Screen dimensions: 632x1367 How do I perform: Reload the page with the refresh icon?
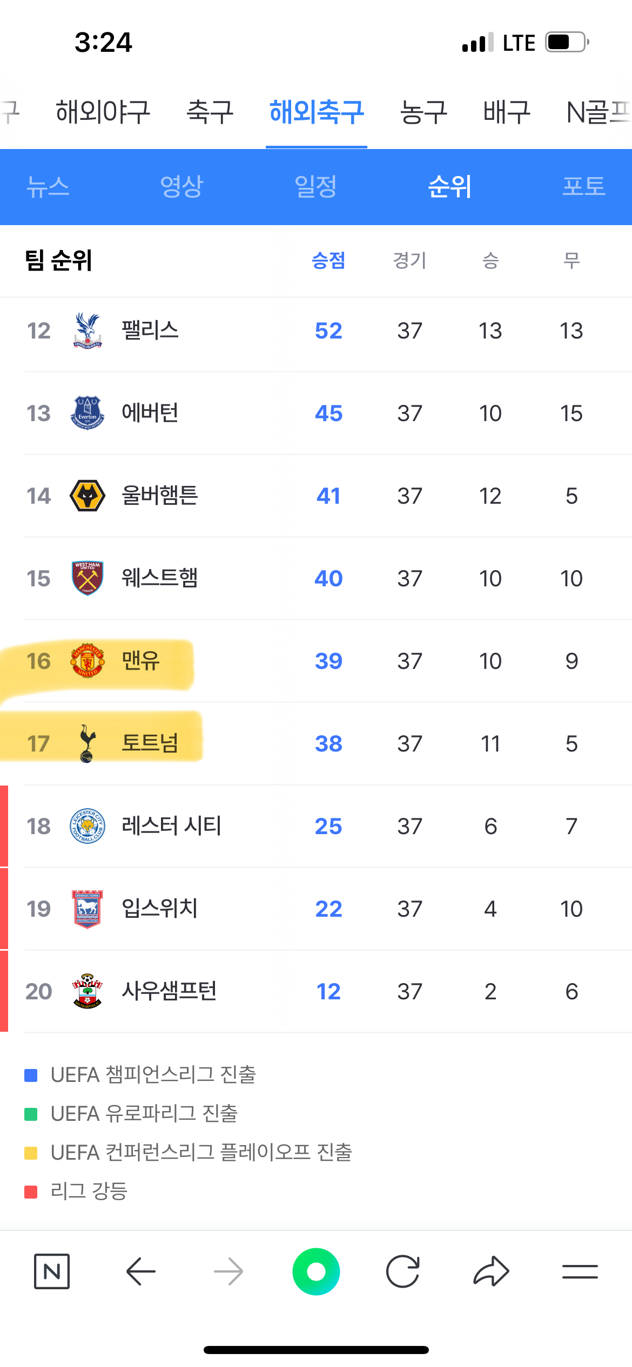(403, 1271)
